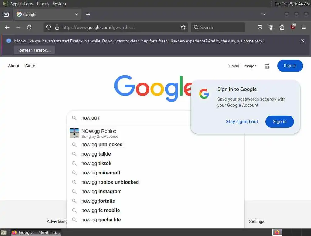Open uBlock extension icon with badge 20
Image resolution: width=311 pixels, height=236 pixels.
293,27
